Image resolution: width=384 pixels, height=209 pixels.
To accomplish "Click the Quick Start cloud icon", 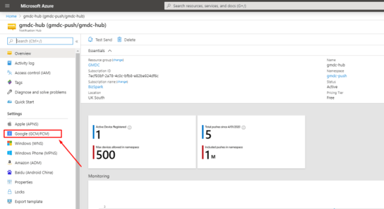I will click(10, 102).
